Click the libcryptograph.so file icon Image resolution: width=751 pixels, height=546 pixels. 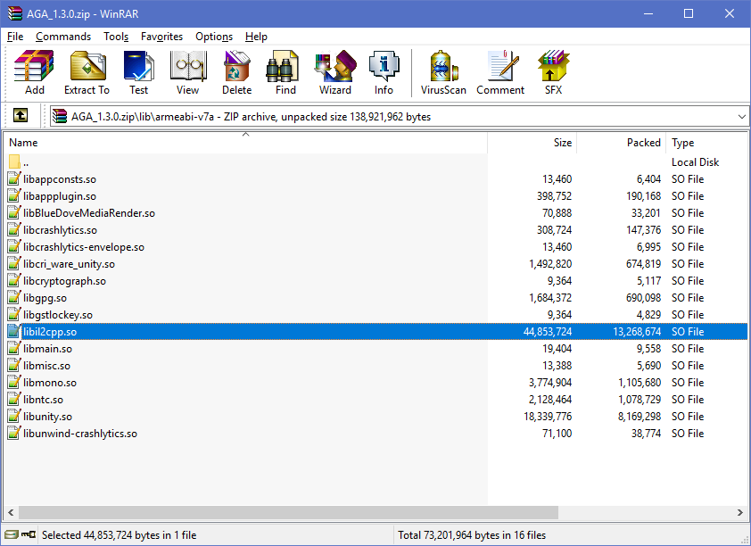click(x=14, y=280)
